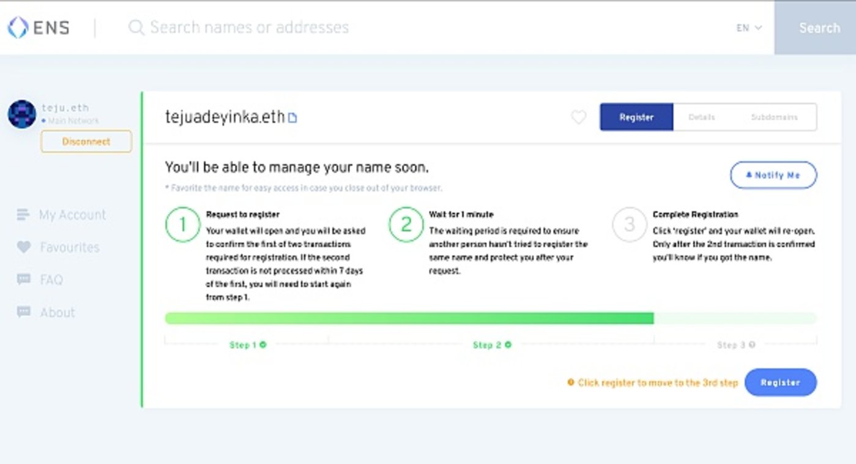
Task: Click the magnifier icon in search bar
Action: (x=136, y=28)
